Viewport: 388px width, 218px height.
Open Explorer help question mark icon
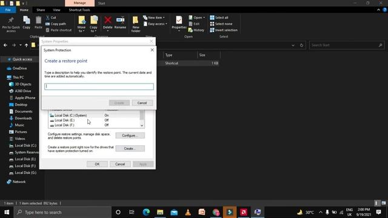pos(385,10)
